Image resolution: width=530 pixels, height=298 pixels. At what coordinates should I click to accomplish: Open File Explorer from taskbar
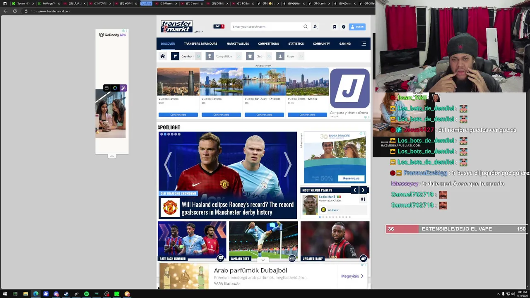click(x=25, y=294)
